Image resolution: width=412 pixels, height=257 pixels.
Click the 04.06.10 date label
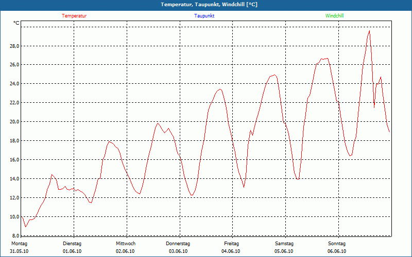pos(231,251)
